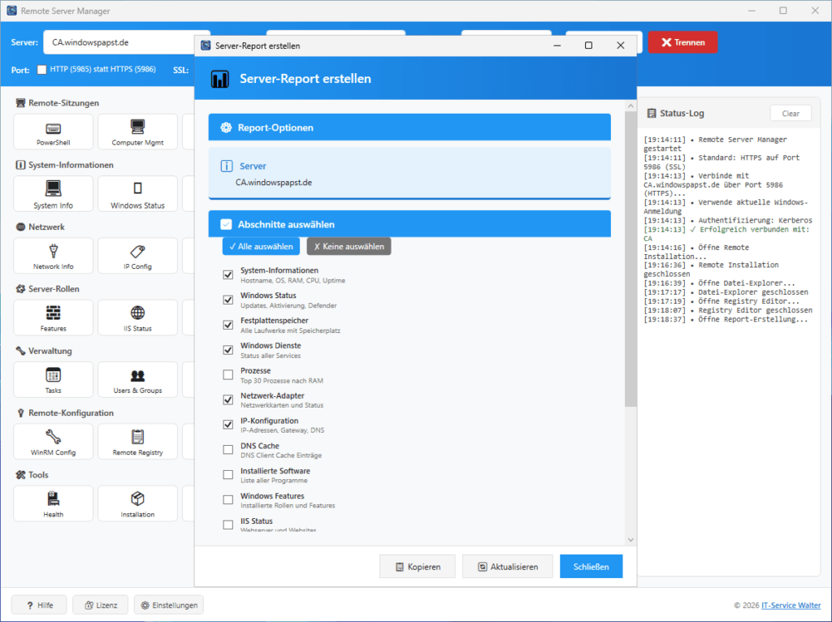This screenshot has height=622, width=832.
Task: Show IP Config details
Action: [x=137, y=255]
